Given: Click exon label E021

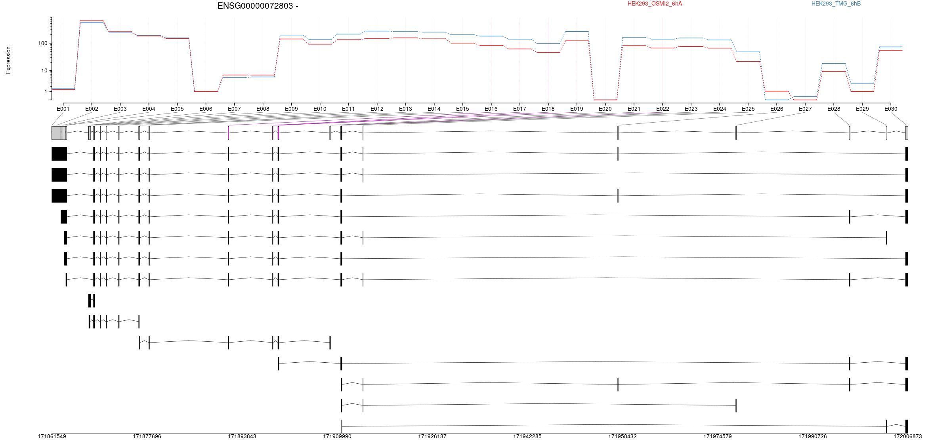Looking at the screenshot, I should pos(634,109).
